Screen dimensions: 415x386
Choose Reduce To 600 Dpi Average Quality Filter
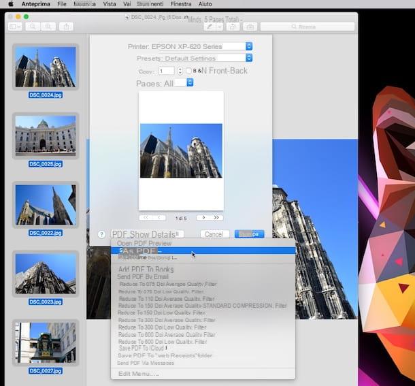point(203,335)
